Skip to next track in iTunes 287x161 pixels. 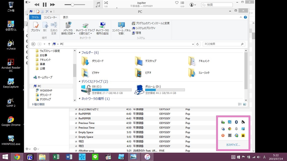[52, 4]
